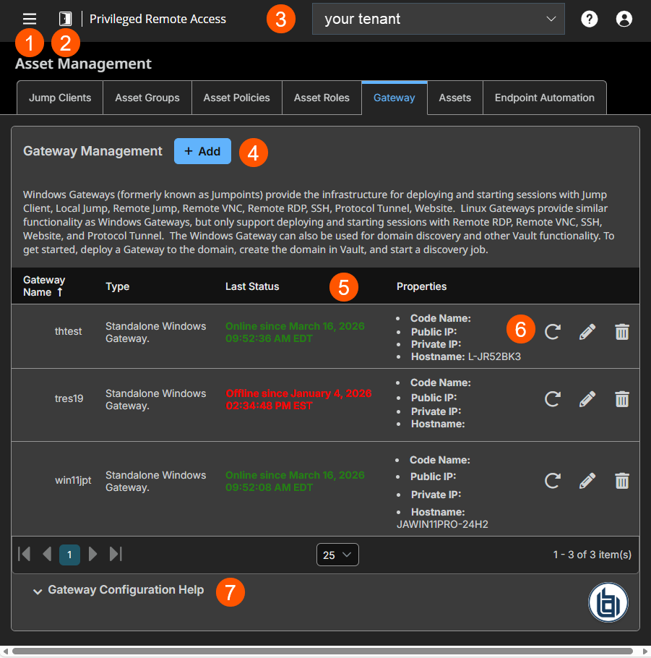The image size is (651, 658).
Task: Click the Add gateway button
Action: tap(202, 151)
